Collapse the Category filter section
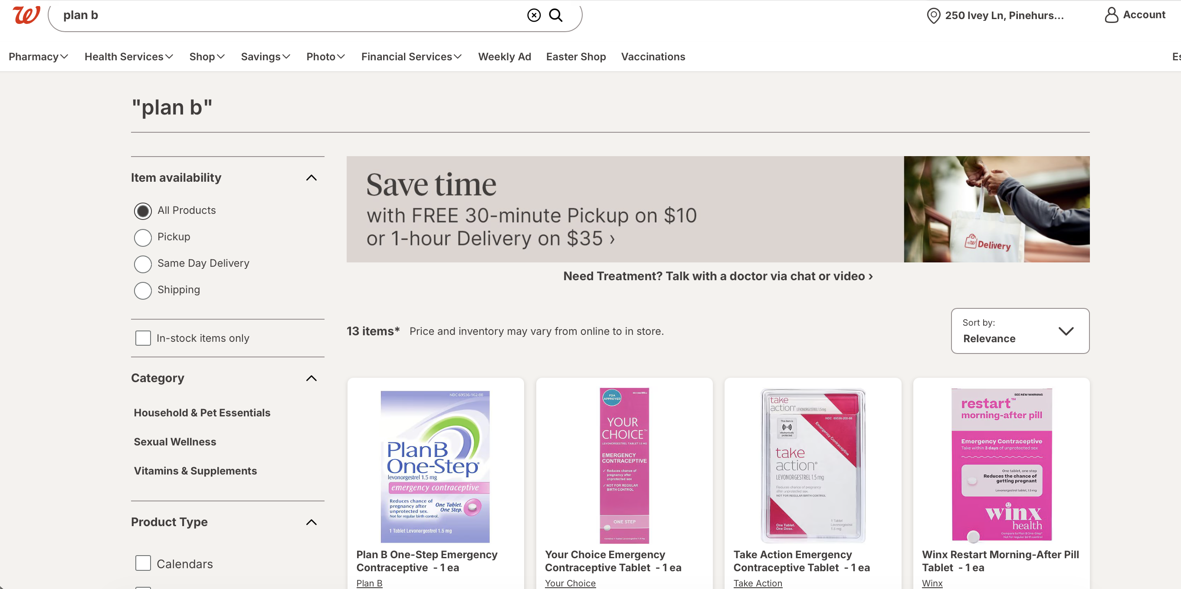1181x589 pixels. click(311, 378)
